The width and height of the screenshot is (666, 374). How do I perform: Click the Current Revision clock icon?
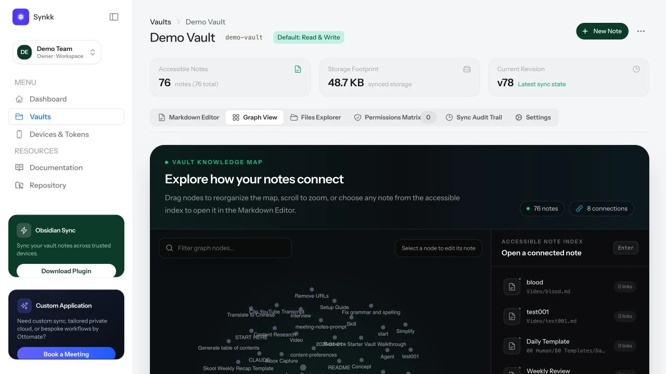point(636,69)
